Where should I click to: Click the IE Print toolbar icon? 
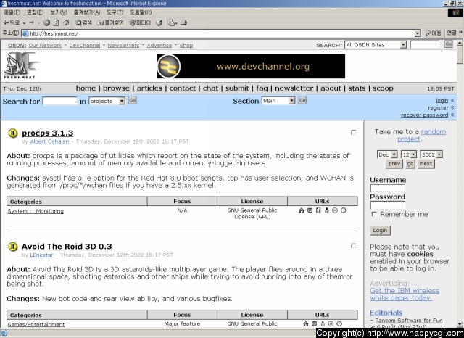(183, 22)
